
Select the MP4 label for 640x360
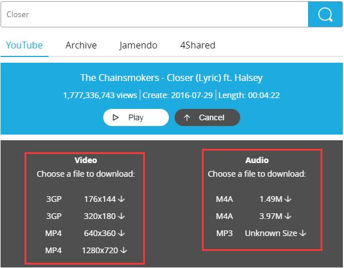pyautogui.click(x=53, y=233)
